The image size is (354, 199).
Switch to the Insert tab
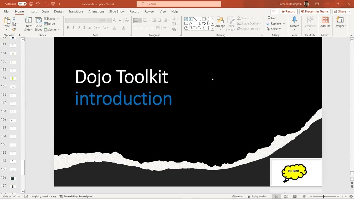(33, 11)
